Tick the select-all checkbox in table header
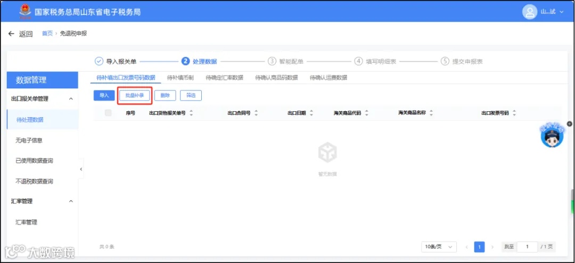Viewport: 575px width, 263px height. pos(108,113)
